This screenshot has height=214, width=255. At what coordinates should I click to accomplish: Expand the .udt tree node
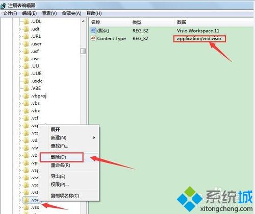click(20, 29)
